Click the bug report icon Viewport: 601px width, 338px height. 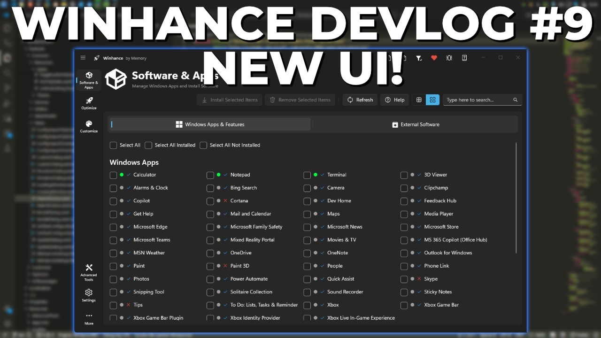[x=449, y=58]
